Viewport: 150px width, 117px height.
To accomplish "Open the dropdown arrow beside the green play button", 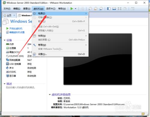I will tap(76, 9).
